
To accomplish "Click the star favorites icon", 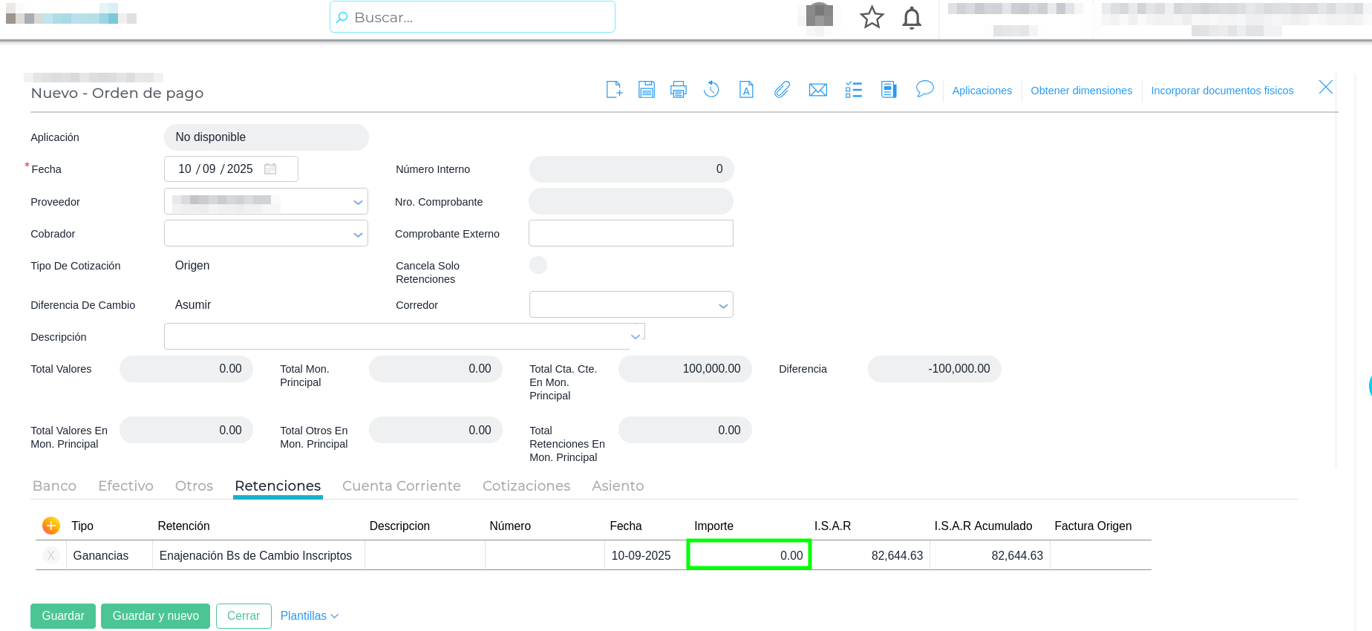I will tap(872, 17).
